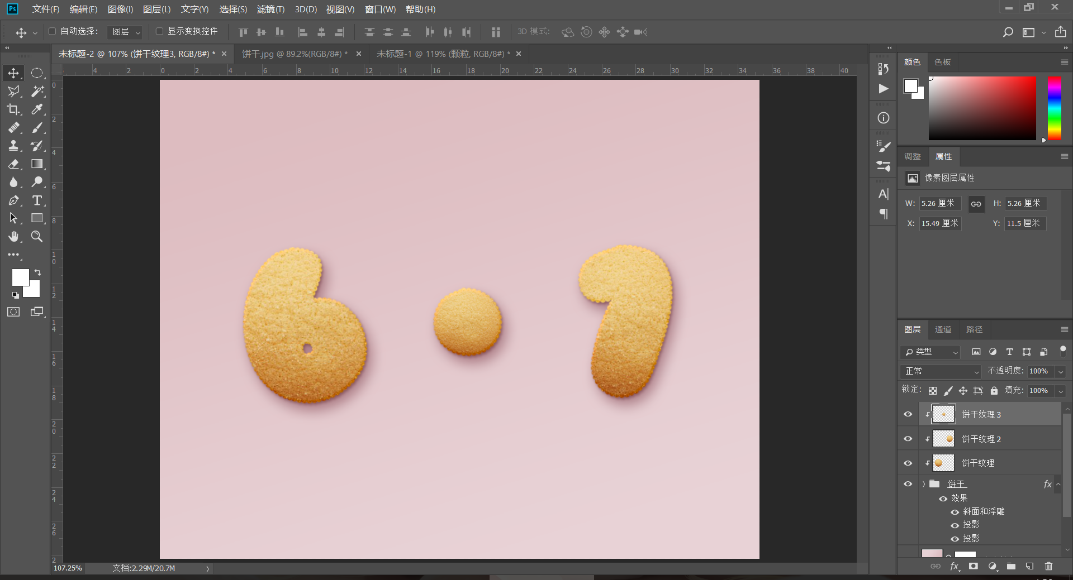Switch to the 色板 tab
The height and width of the screenshot is (580, 1073).
(x=943, y=62)
